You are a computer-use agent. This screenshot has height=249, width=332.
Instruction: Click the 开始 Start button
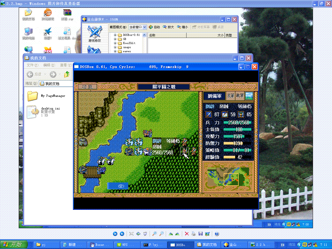click(x=14, y=245)
